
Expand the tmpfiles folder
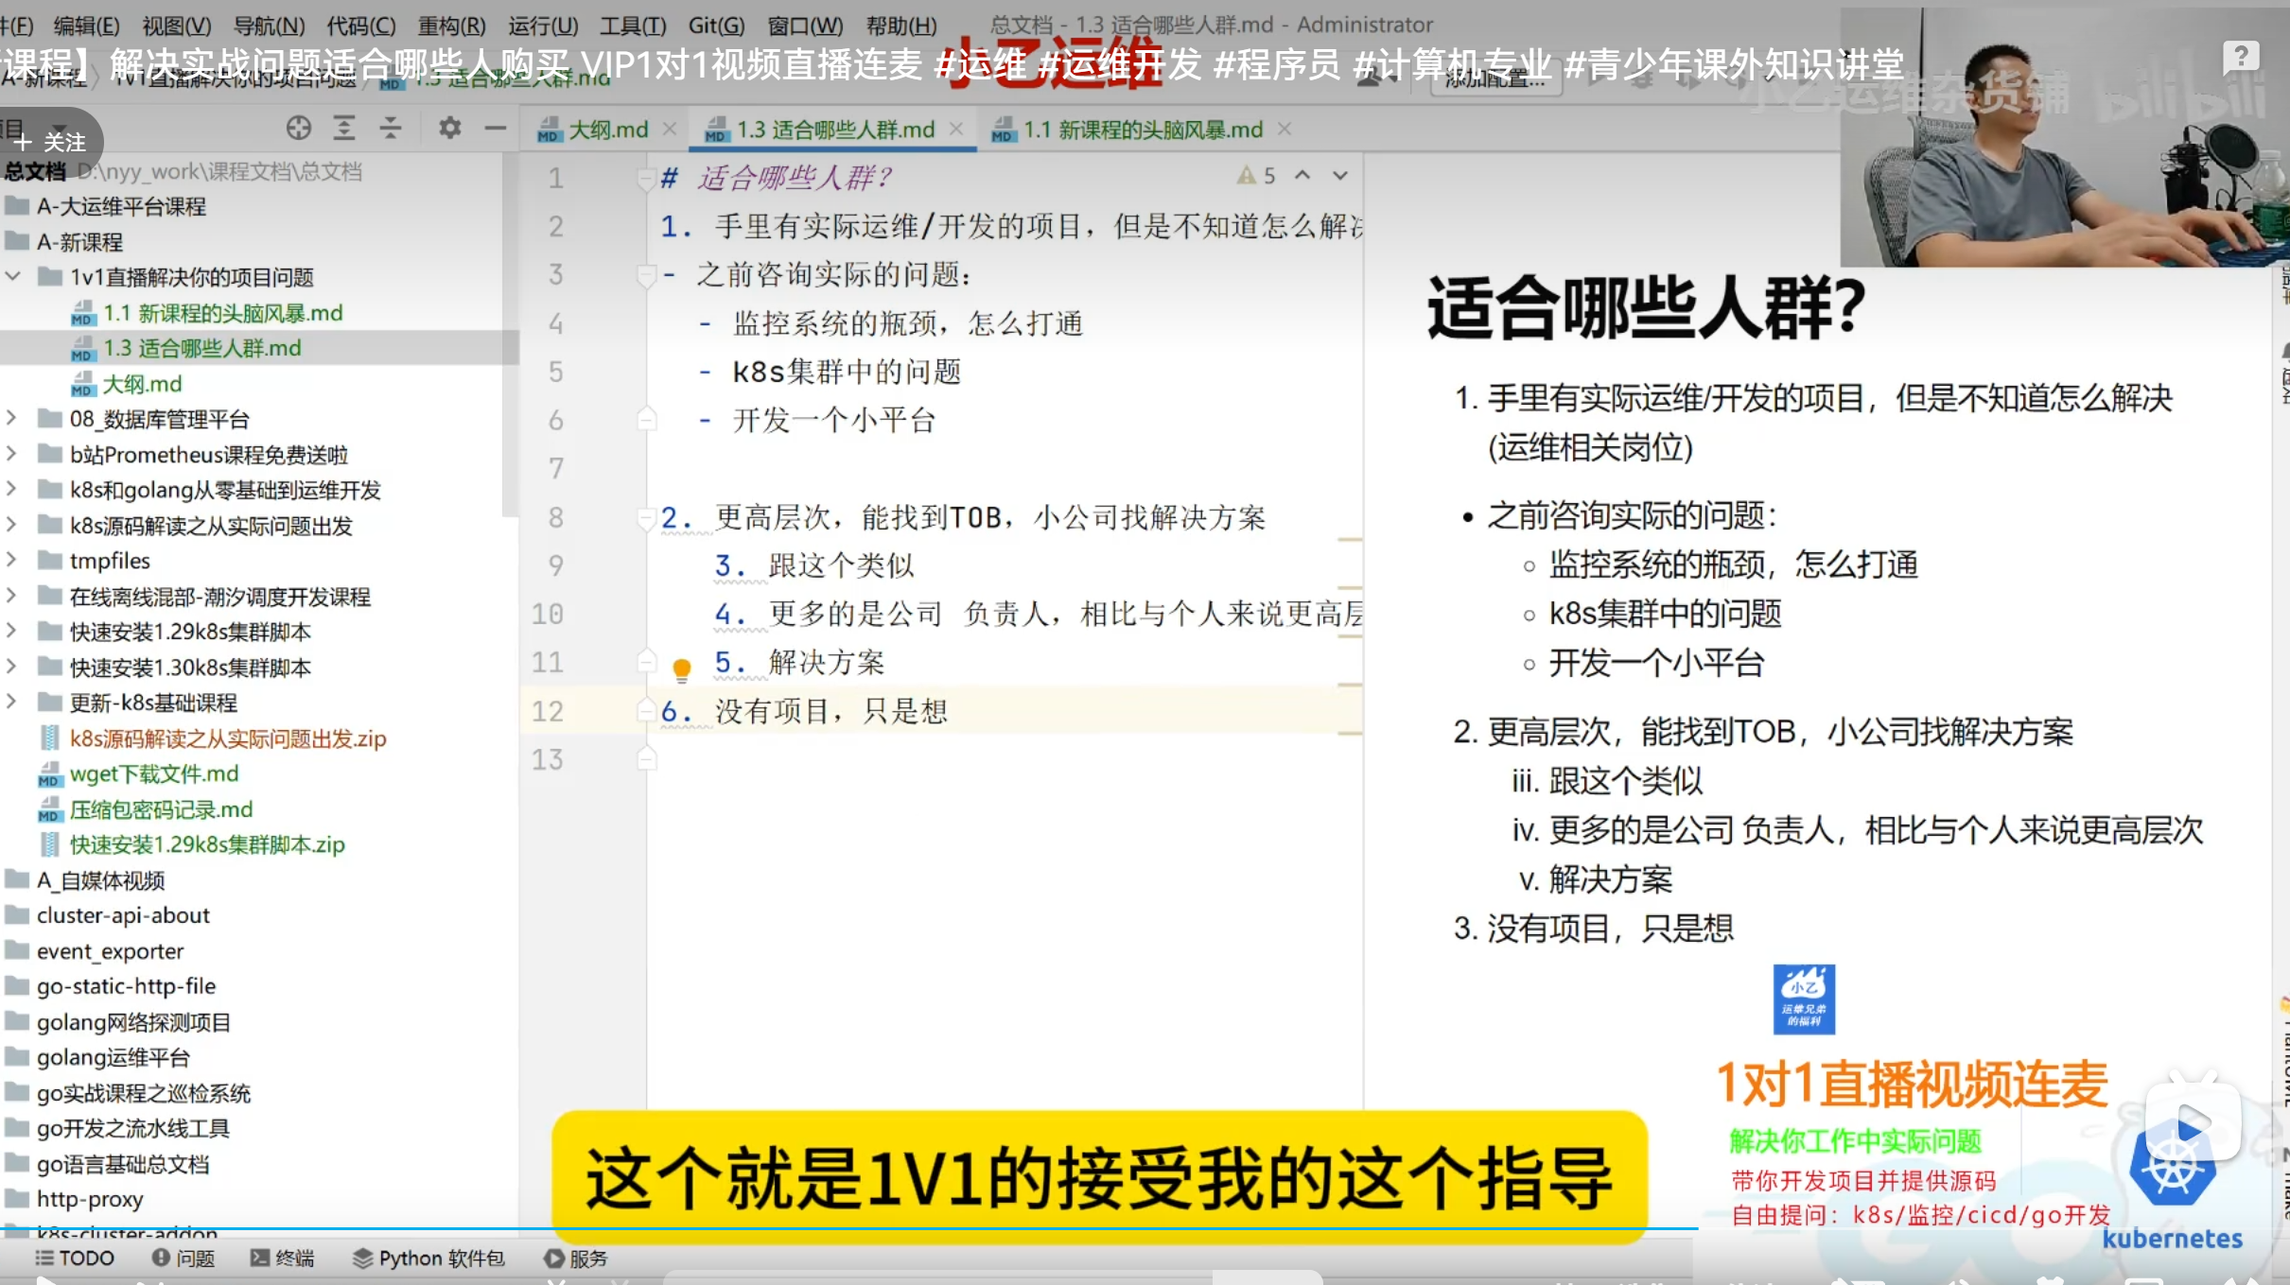tap(12, 561)
